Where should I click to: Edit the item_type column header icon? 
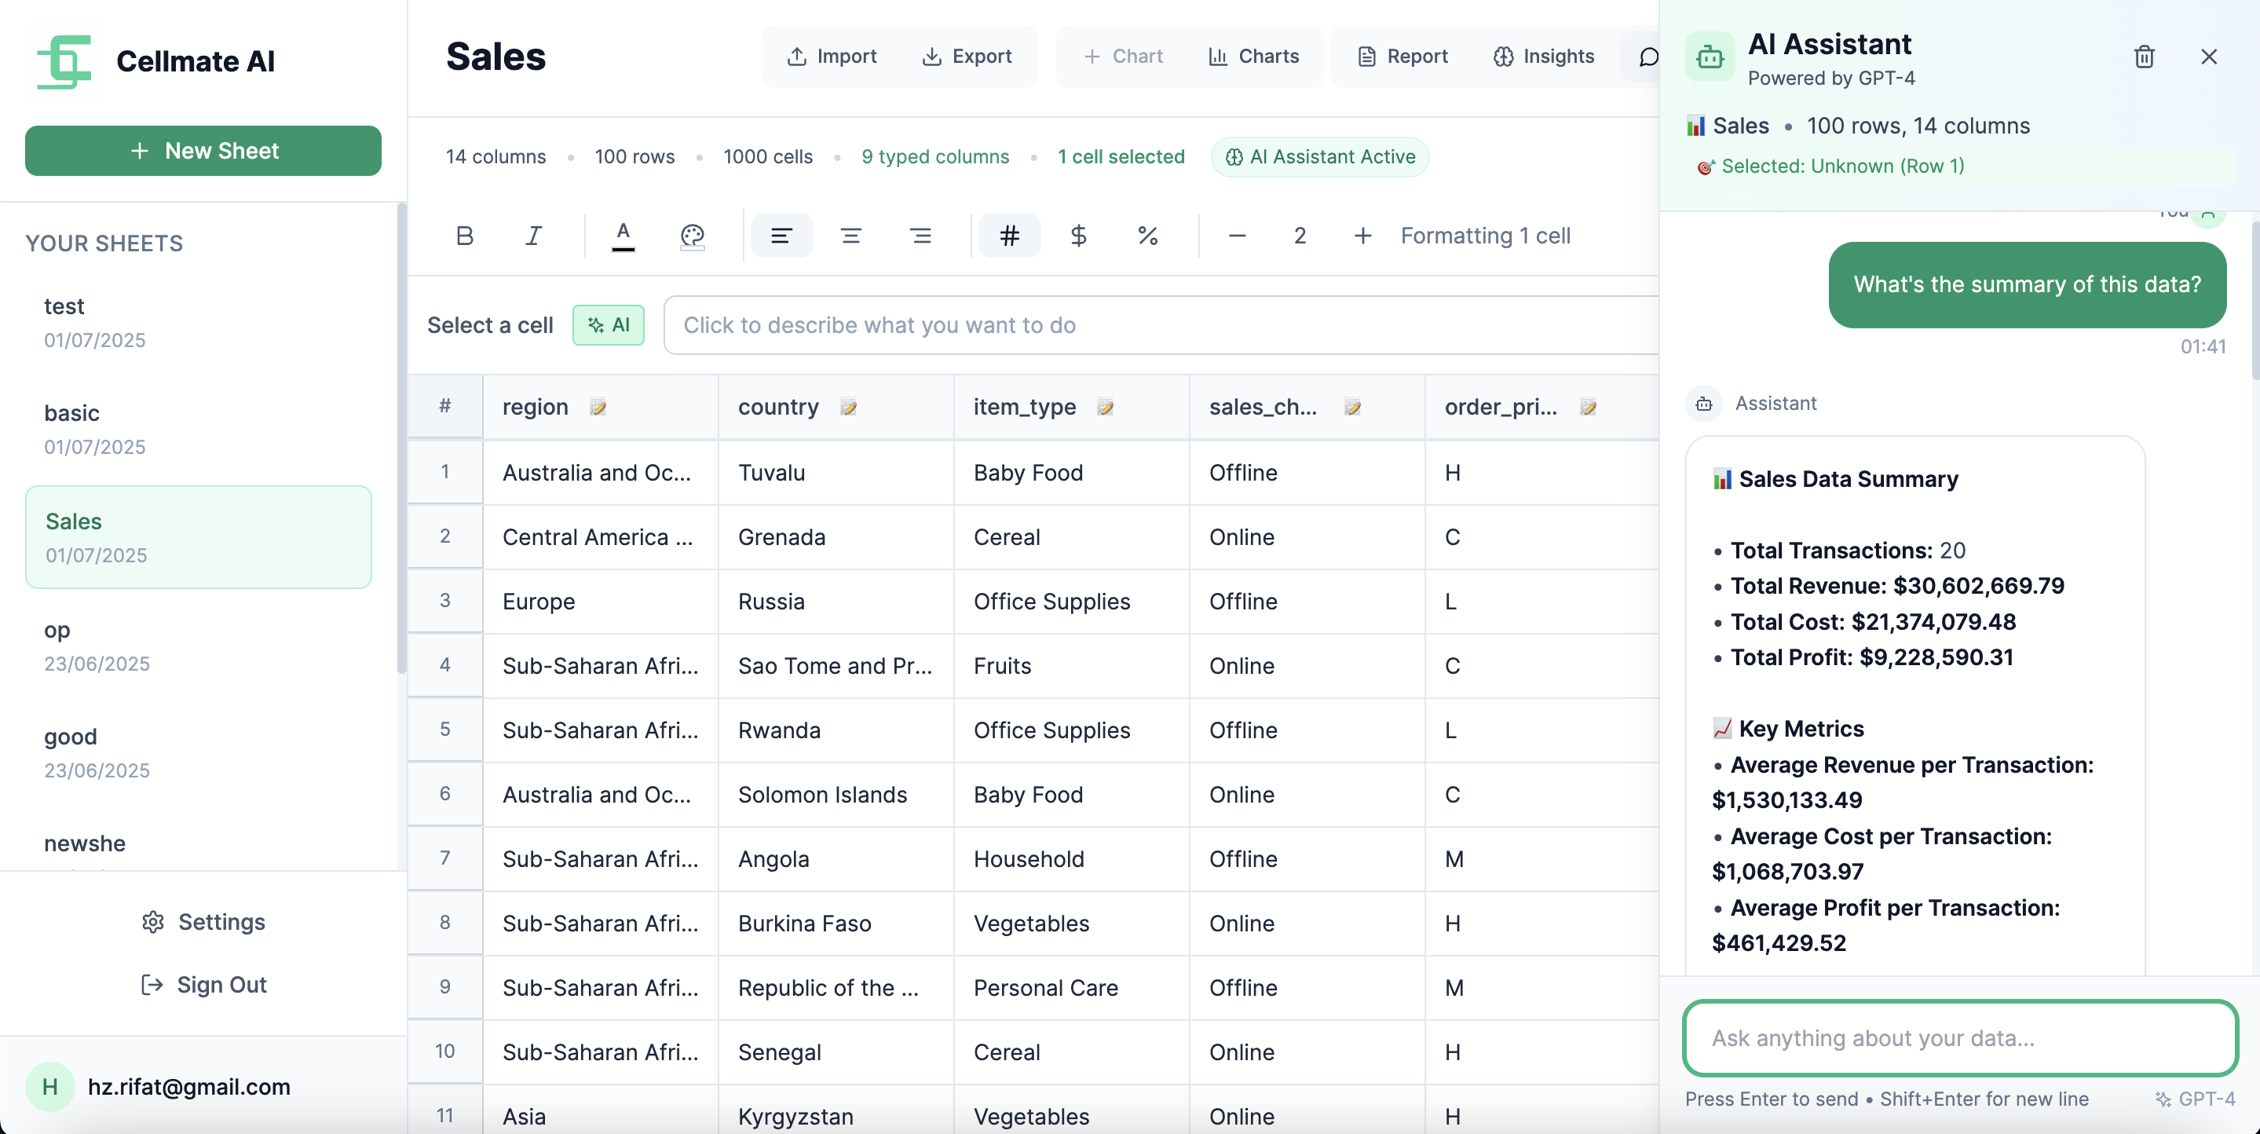1106,408
